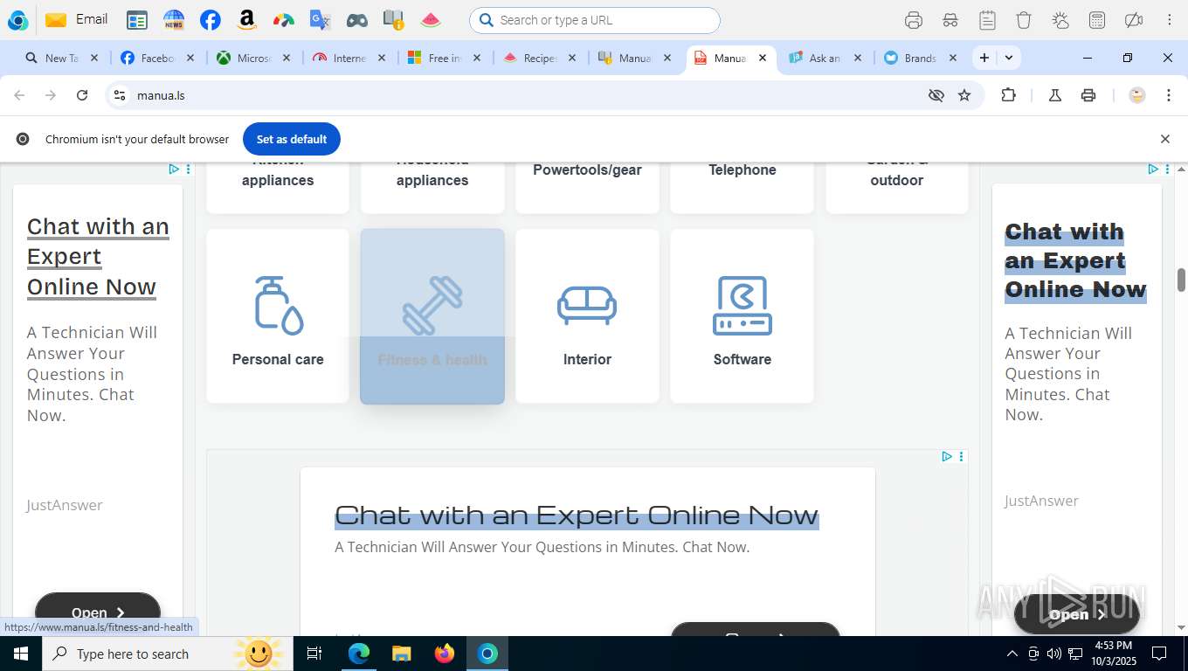
Task: Click the browser toolbar print icon
Action: [x=1088, y=95]
